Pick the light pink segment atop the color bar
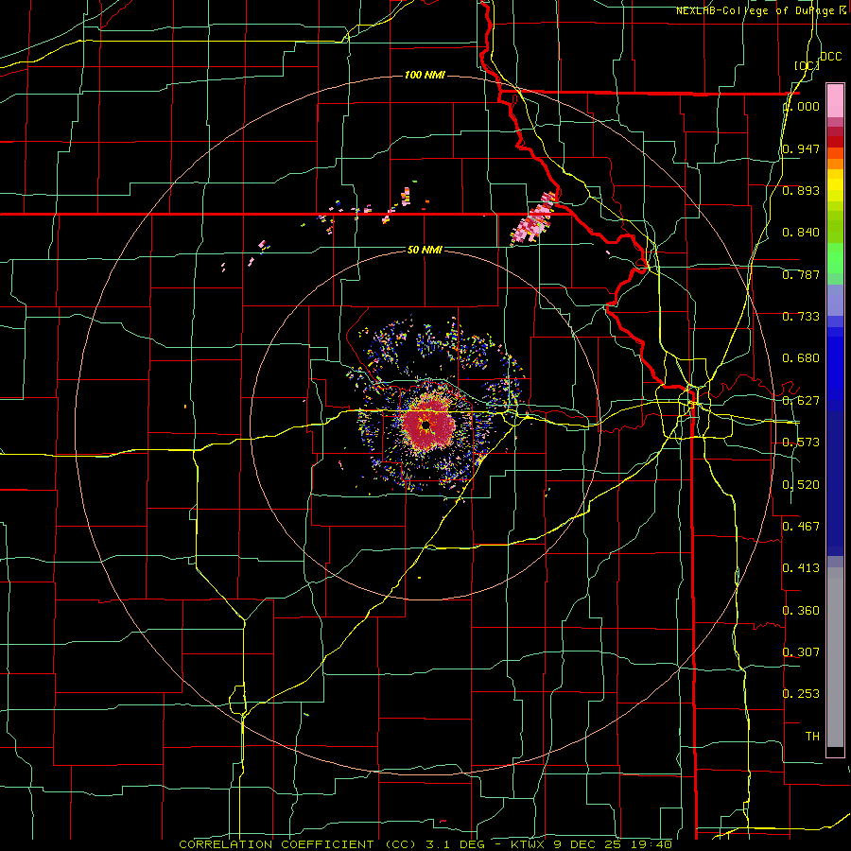 pyautogui.click(x=835, y=100)
